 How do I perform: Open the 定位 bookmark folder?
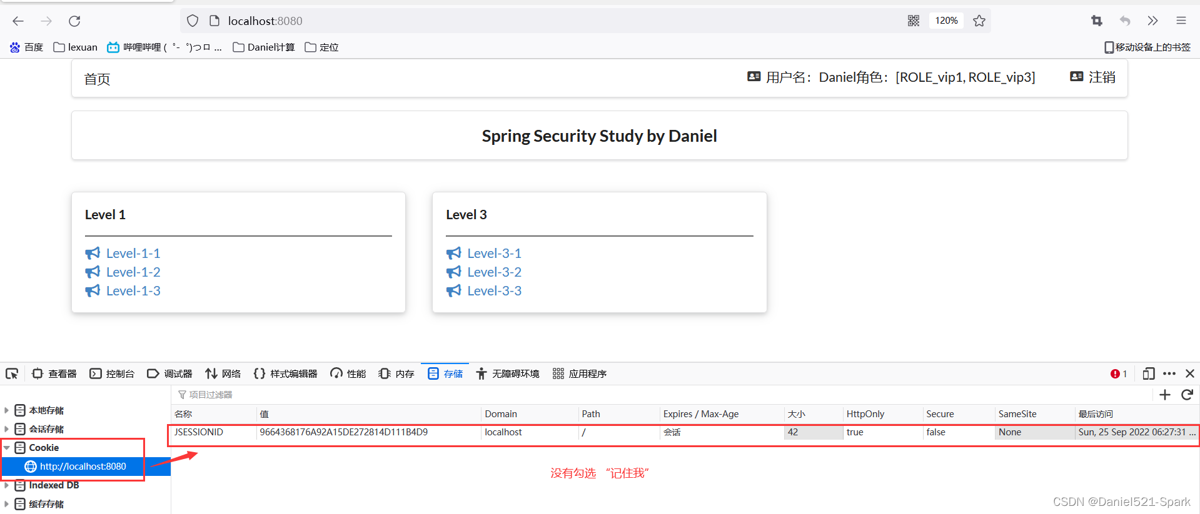[x=321, y=47]
